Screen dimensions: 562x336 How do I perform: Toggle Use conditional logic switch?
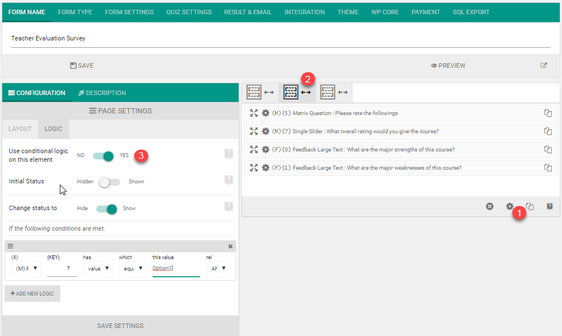pos(104,155)
